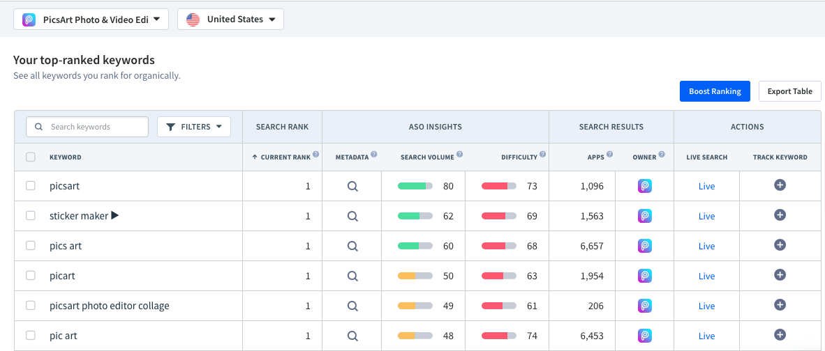Track the sticker maker keyword plus icon
Image resolution: width=825 pixels, height=351 pixels.
(780, 214)
